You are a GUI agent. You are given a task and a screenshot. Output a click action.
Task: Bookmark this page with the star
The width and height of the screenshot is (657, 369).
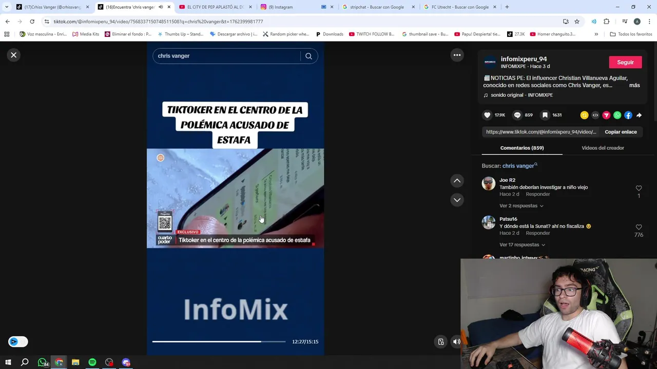tap(577, 22)
